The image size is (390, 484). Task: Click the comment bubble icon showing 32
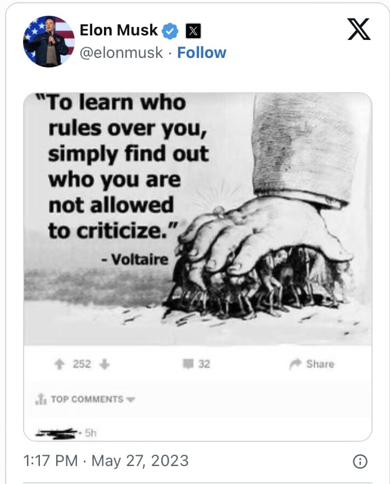tap(188, 364)
